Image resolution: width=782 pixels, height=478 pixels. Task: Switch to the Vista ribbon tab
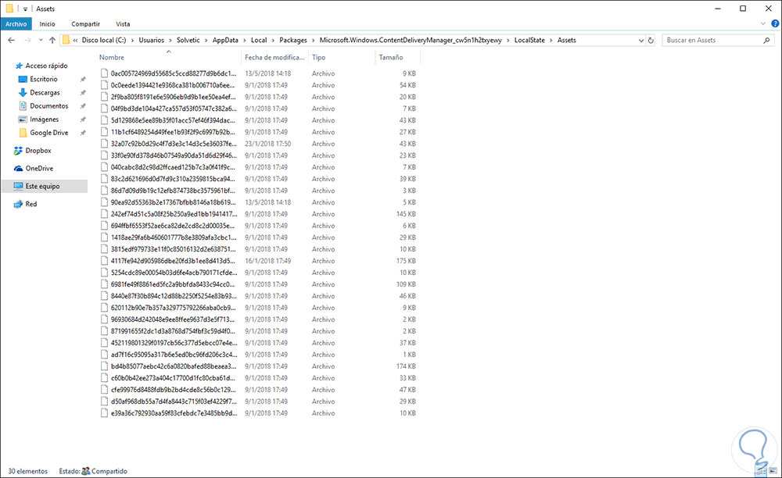coord(123,23)
